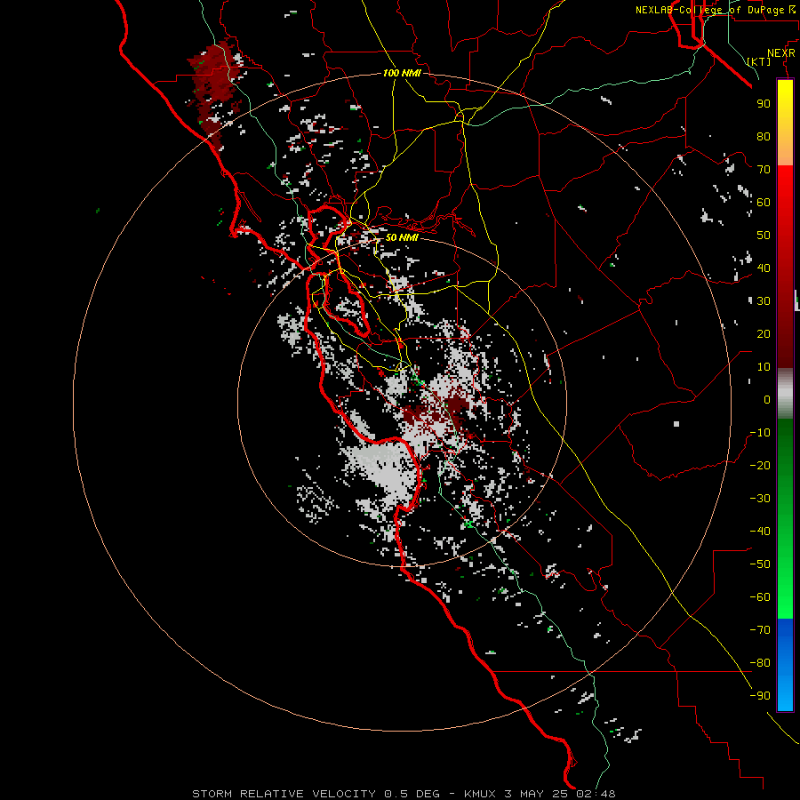Screen dimensions: 800x800
Task: Select the -20 value on velocity scale
Action: tap(760, 466)
